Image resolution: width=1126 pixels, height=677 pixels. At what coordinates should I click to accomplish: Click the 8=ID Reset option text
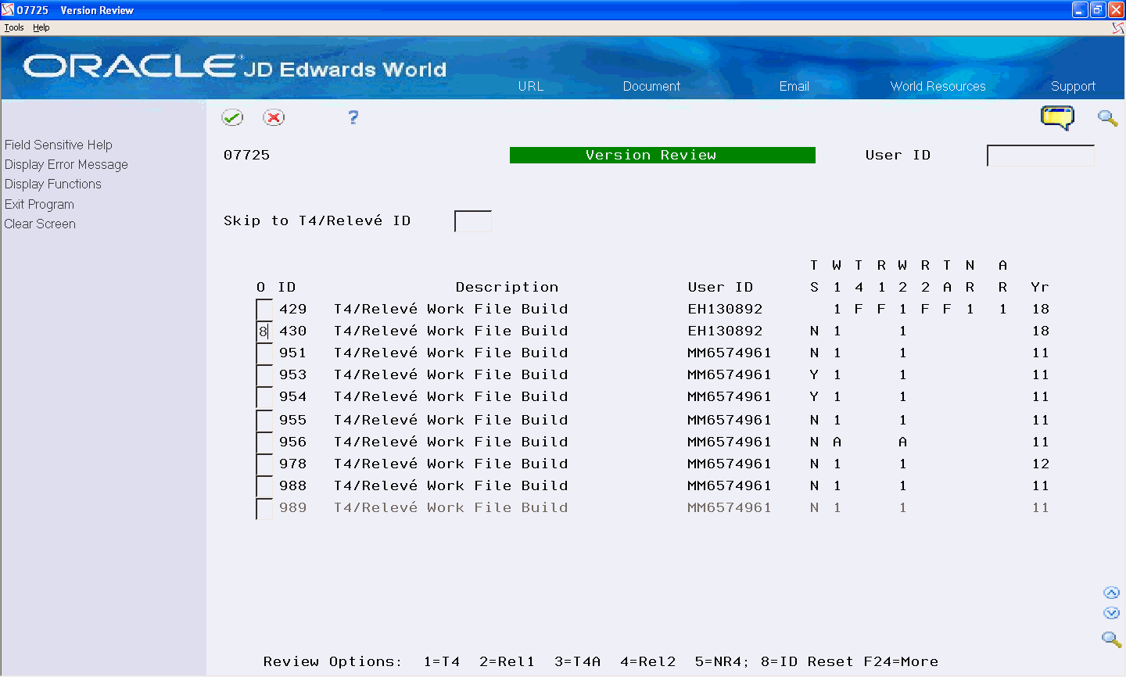[x=807, y=661]
